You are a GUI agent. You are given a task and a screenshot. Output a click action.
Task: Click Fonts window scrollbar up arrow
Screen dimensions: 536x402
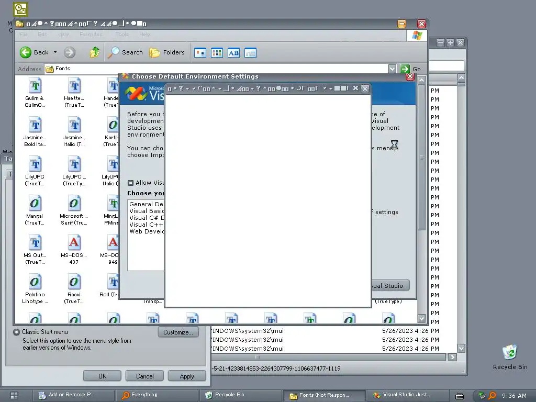pyautogui.click(x=421, y=80)
